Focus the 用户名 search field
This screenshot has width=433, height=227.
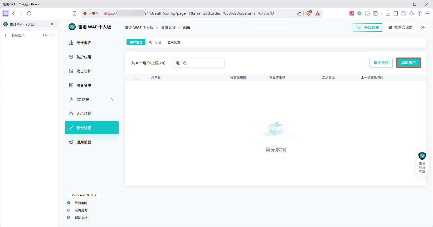(198, 63)
